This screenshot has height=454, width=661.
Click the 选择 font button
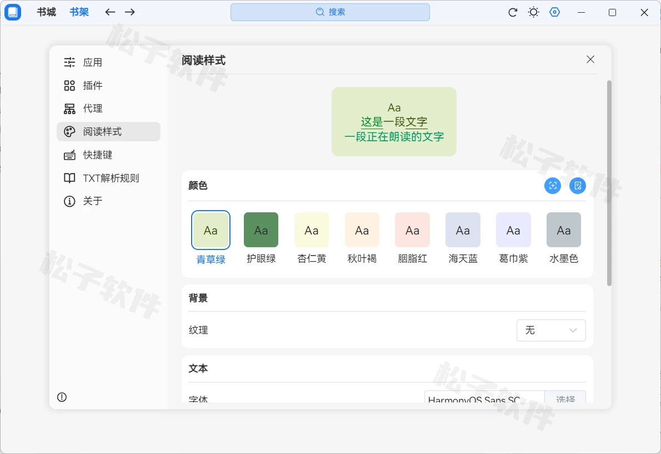coord(565,397)
